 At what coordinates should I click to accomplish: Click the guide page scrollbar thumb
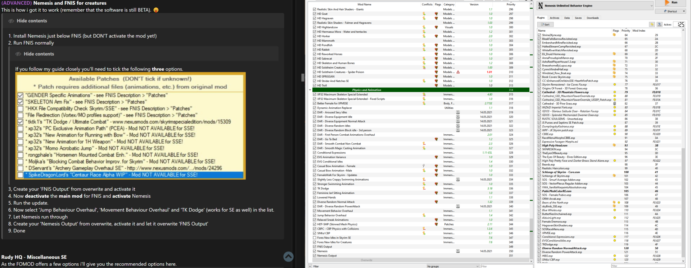click(303, 77)
